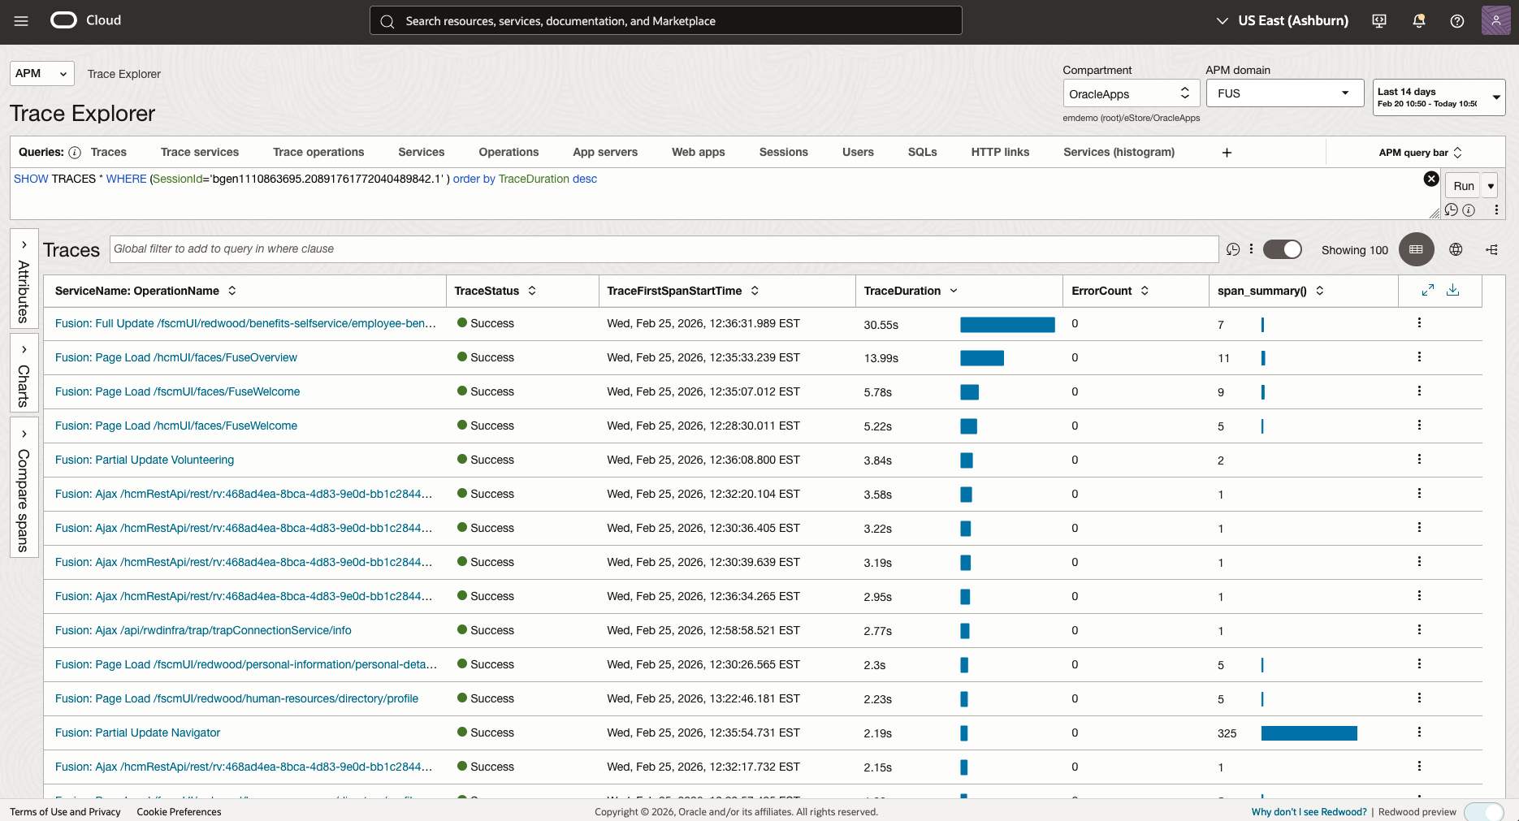Open the query info icon beside history

pos(1469,210)
